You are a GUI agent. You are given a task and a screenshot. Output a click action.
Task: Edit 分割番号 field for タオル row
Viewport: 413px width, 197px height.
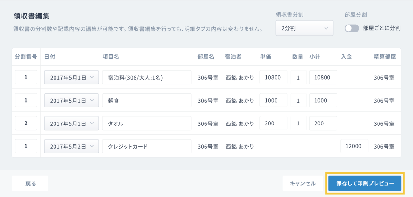coord(26,123)
